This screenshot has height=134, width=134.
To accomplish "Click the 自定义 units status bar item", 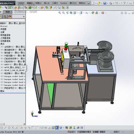I will click(117, 132).
